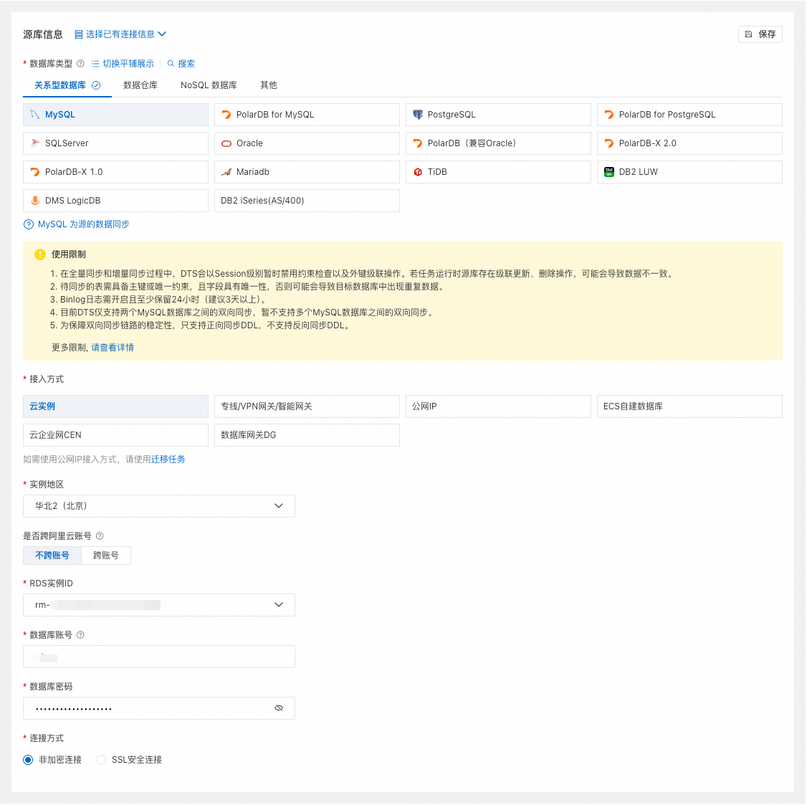Choose PolarDB for MySQL option
The width and height of the screenshot is (807, 805).
pyautogui.click(x=307, y=115)
